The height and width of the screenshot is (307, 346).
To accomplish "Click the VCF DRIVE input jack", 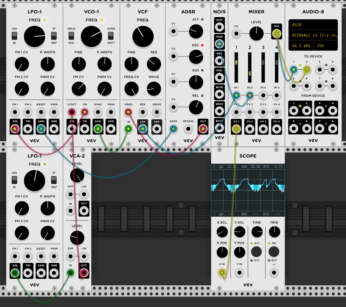I will tap(157, 112).
